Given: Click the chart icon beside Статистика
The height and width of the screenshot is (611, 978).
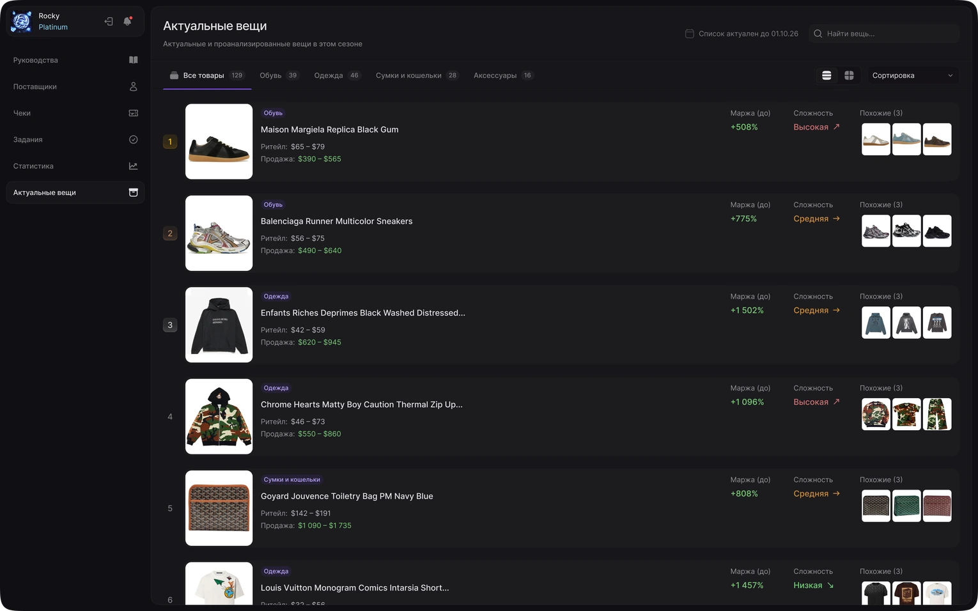Looking at the screenshot, I should pos(133,166).
